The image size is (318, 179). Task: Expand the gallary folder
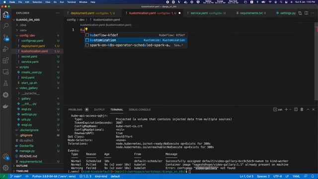pyautogui.click(x=19, y=98)
